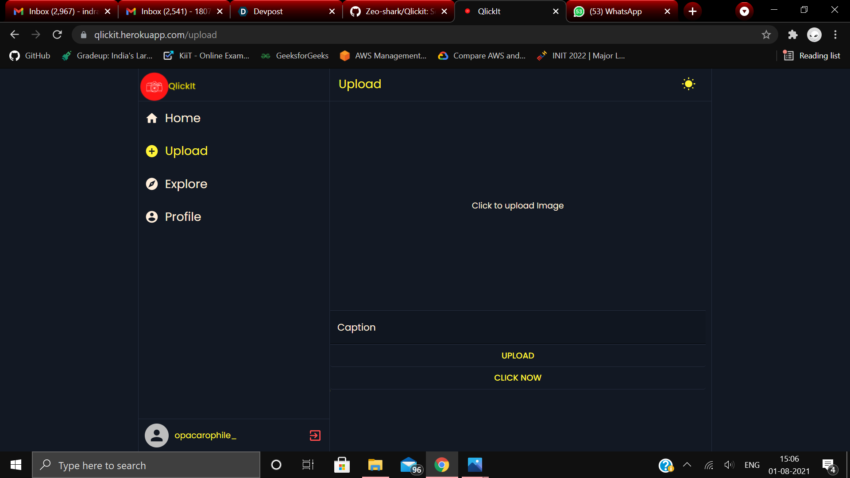
Task: Reload the page with refresh icon
Action: click(57, 35)
